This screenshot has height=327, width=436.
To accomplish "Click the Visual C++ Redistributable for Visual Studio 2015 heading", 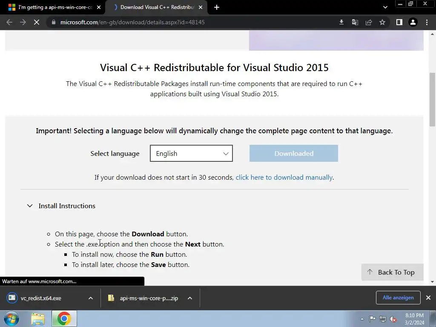I will [x=215, y=68].
